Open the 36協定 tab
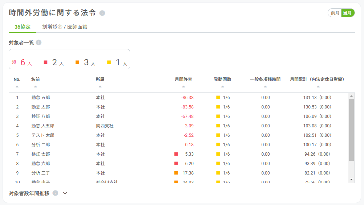 point(23,27)
